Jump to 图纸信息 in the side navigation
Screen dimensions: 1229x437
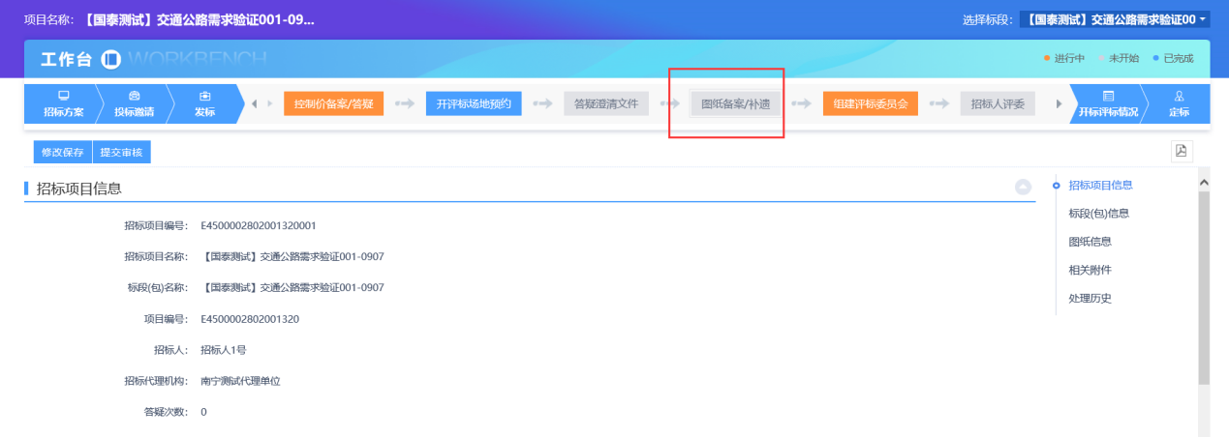[1090, 242]
